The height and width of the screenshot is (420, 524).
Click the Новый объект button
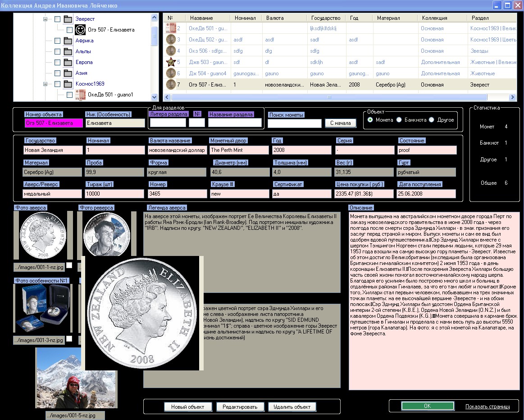tap(188, 406)
